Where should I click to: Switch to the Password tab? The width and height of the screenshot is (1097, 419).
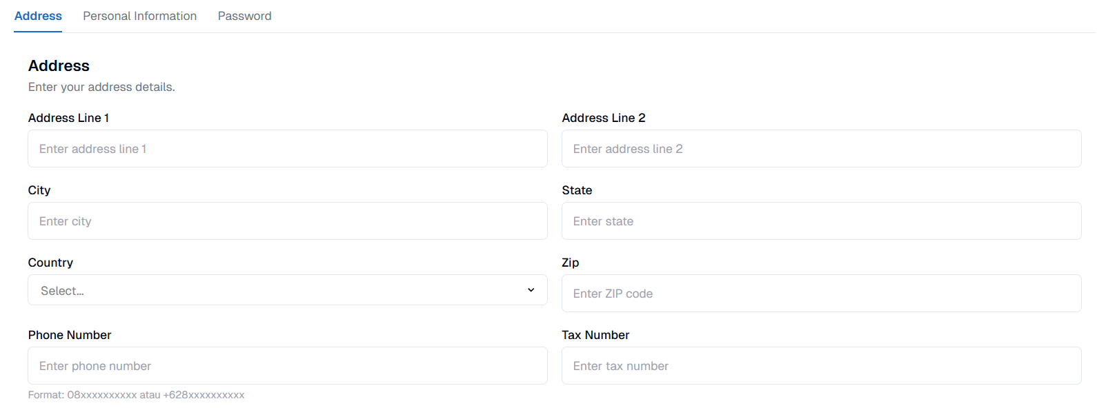pyautogui.click(x=244, y=15)
